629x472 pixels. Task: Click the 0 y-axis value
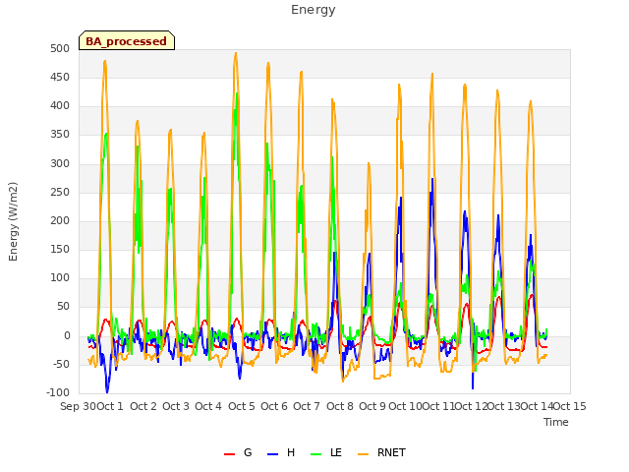click(x=67, y=335)
